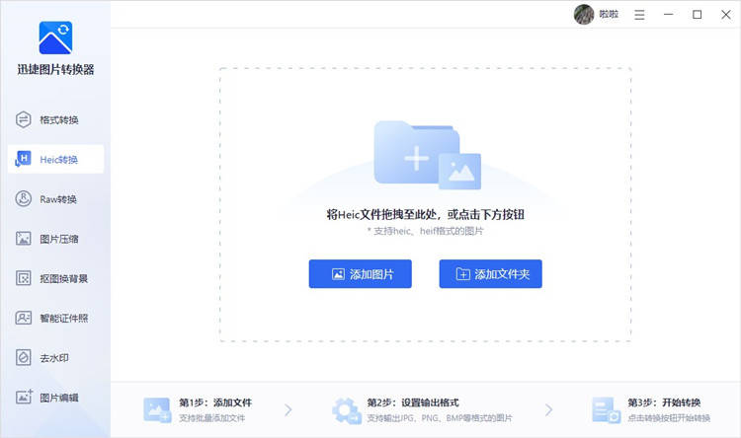
Task: Open the 抠图换背景 icon
Action: click(x=23, y=278)
